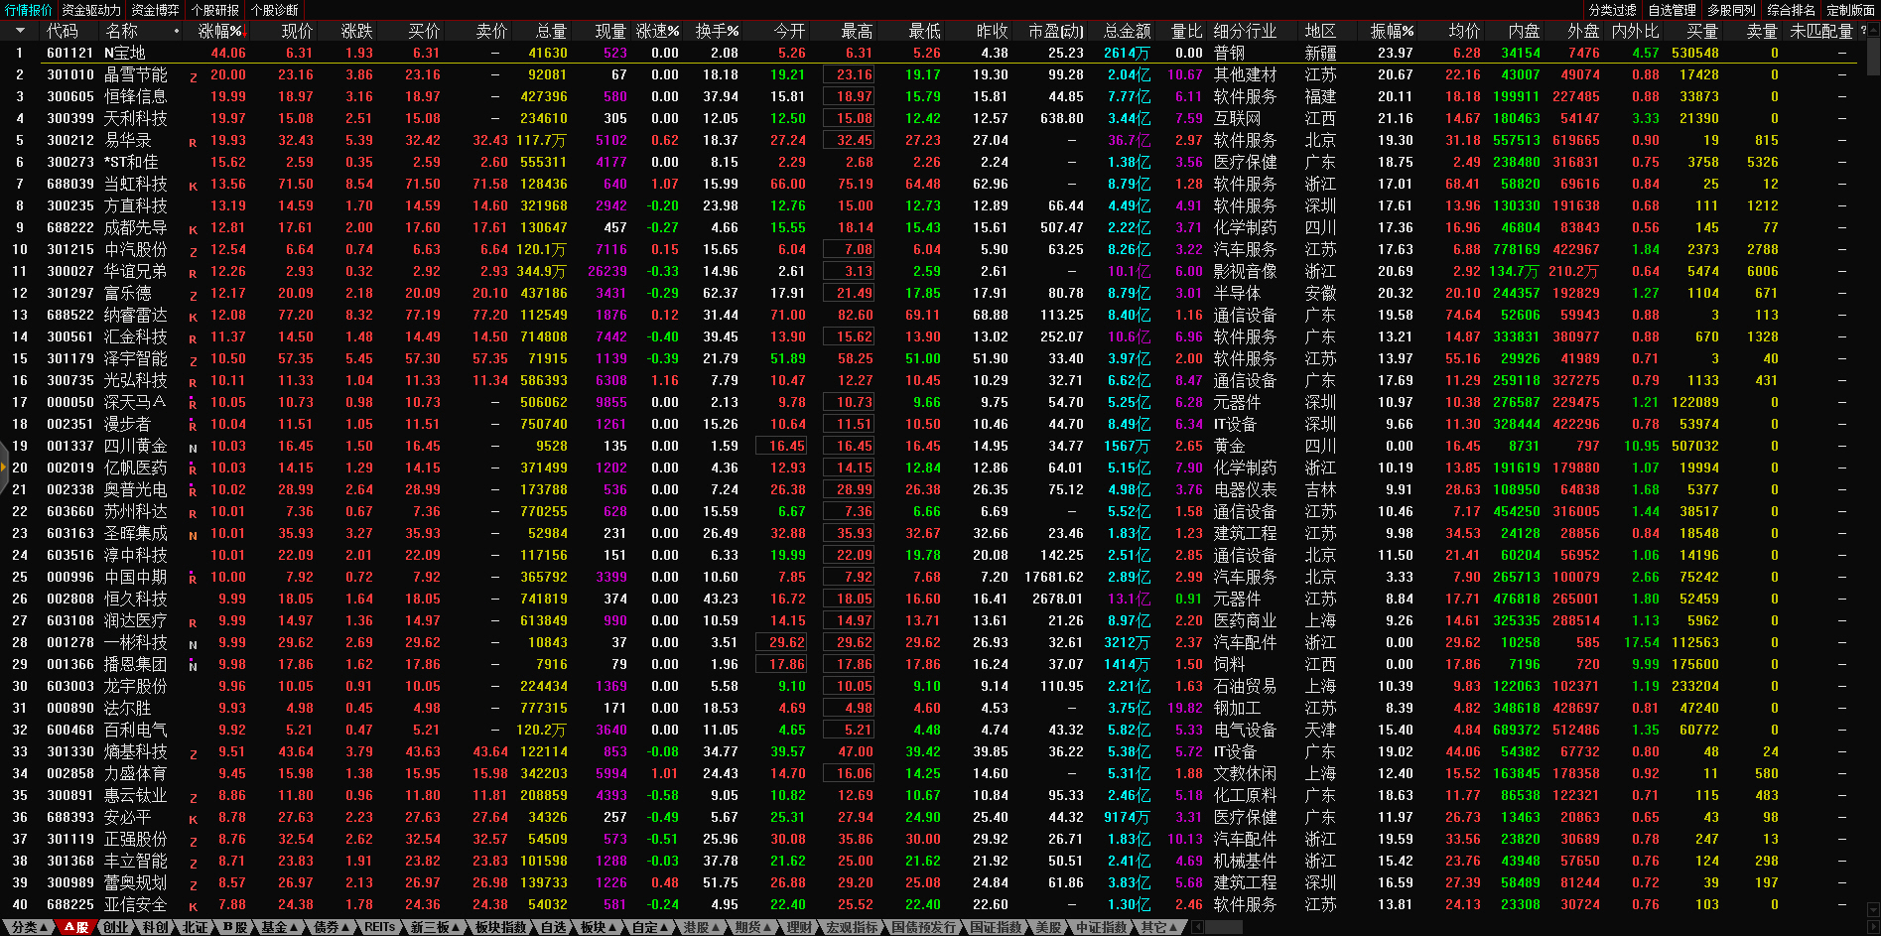The width and height of the screenshot is (1881, 936).
Task: Sort by 换手% column header
Action: (716, 31)
